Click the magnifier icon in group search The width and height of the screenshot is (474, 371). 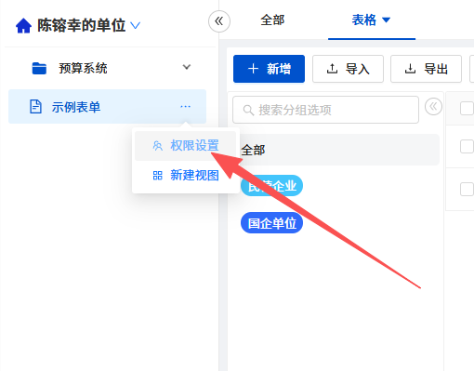[x=248, y=110]
